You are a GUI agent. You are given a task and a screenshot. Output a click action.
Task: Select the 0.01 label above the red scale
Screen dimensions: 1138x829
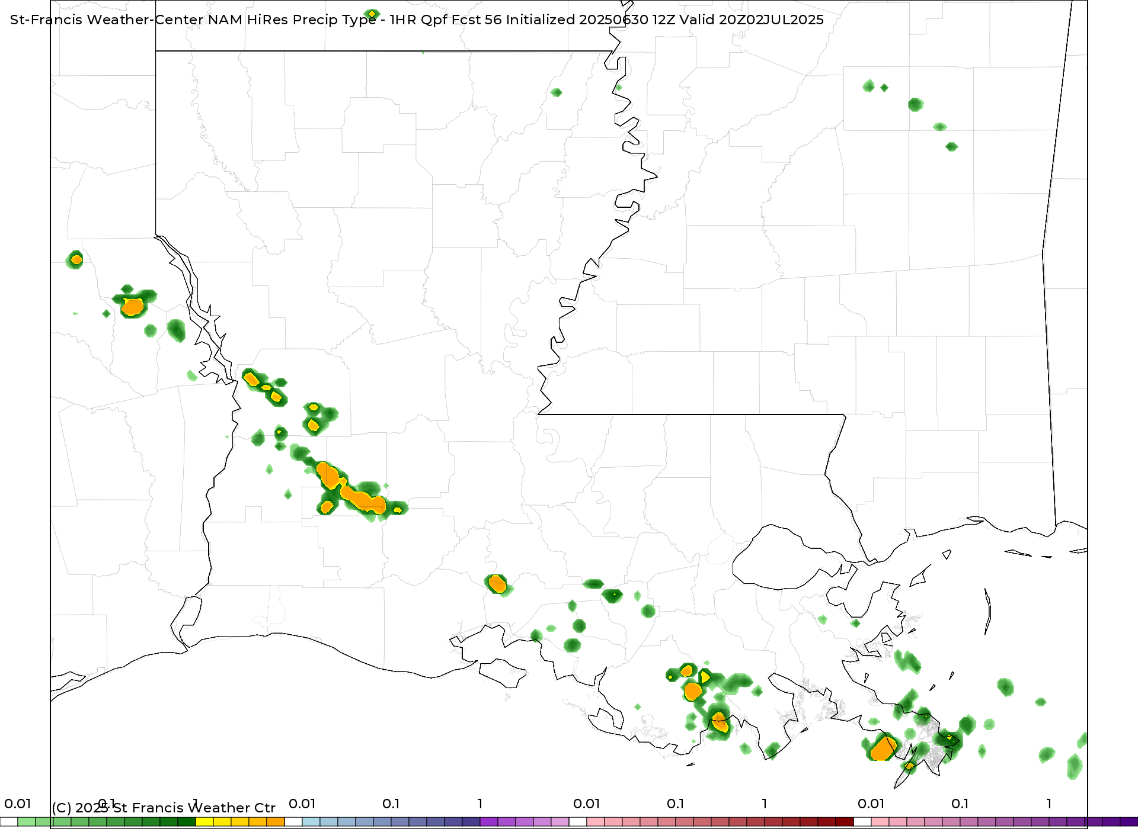click(x=586, y=804)
